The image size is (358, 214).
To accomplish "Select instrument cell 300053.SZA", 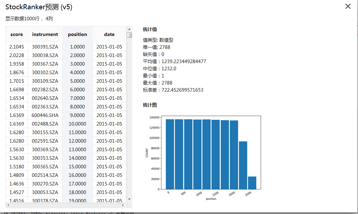I will 45,192.
